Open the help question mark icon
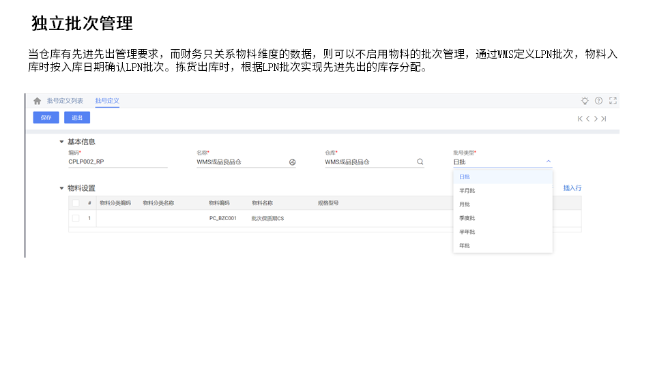655x368 pixels. 599,101
